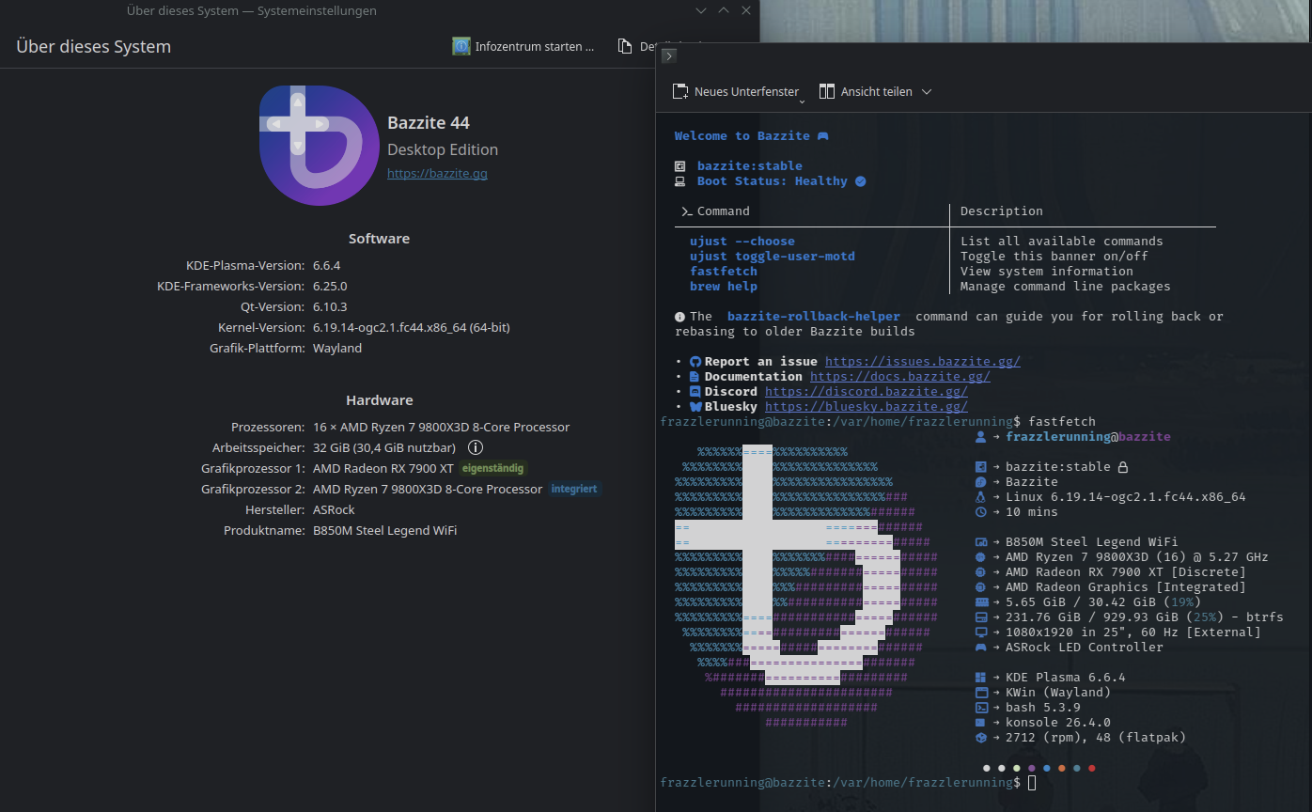
Task: Click kernel value '6.19.14-ogc2.1.fc44.x86_64 (64-bit)'
Action: pos(412,327)
